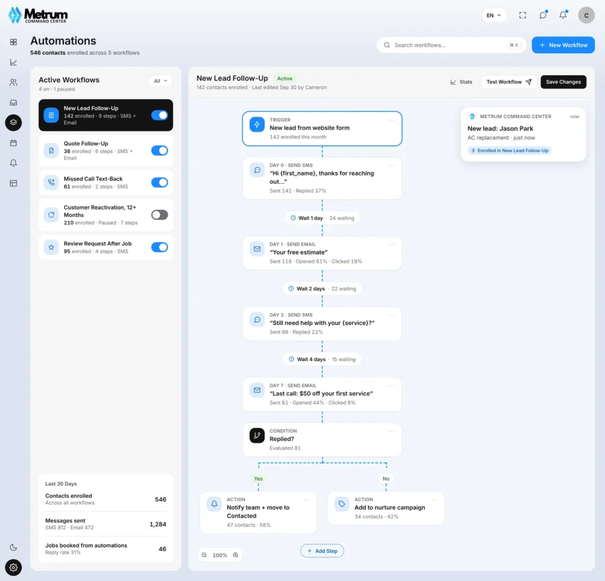Click the New lead Jason Park notification
The image size is (605, 581).
point(523,134)
